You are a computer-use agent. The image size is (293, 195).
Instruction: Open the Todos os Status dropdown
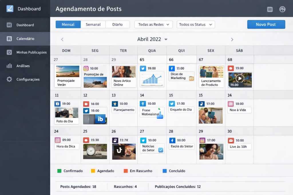[x=196, y=24]
